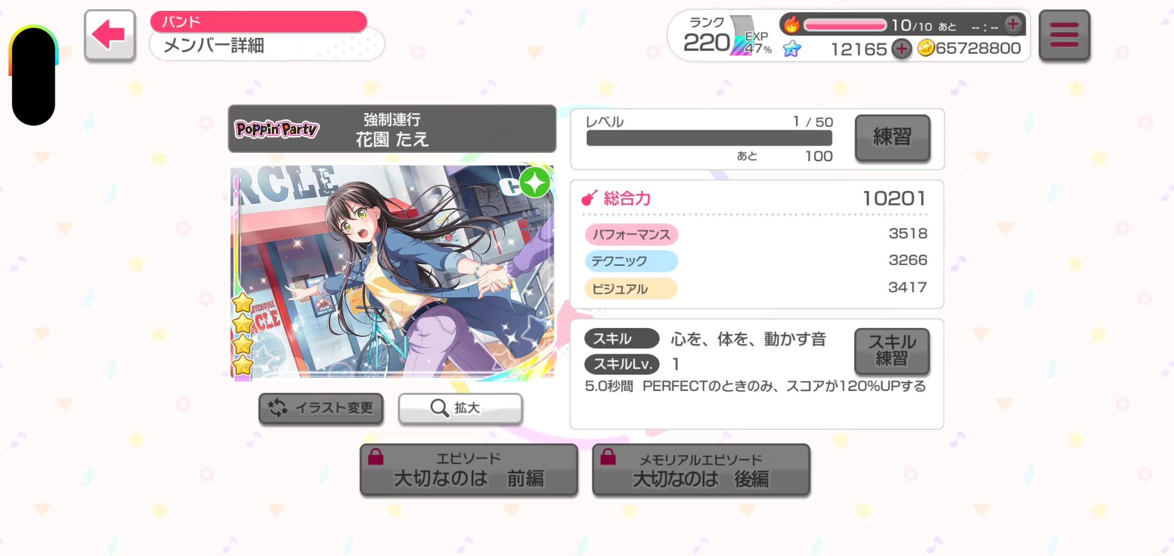This screenshot has width=1174, height=556.
Task: Tap the pink back arrow button
Action: [x=110, y=35]
